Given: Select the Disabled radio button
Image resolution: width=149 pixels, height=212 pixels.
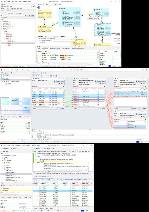Looking at the screenshot, I should 40,42.
